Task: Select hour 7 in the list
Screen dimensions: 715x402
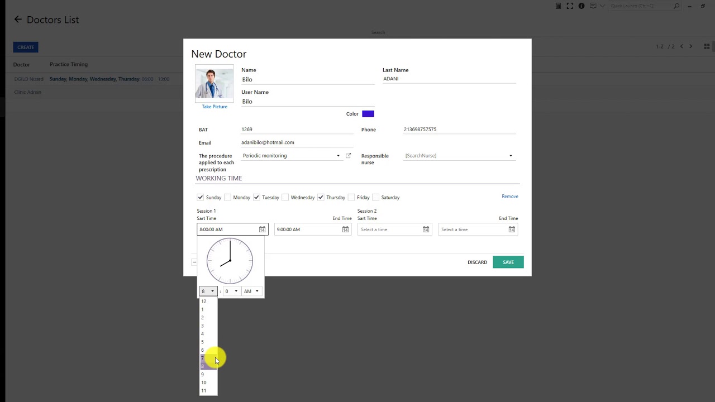Action: point(208,358)
